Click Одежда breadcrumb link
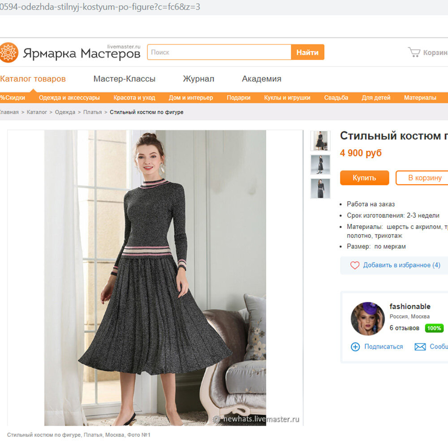Image resolution: width=448 pixels, height=448 pixels. [x=65, y=112]
